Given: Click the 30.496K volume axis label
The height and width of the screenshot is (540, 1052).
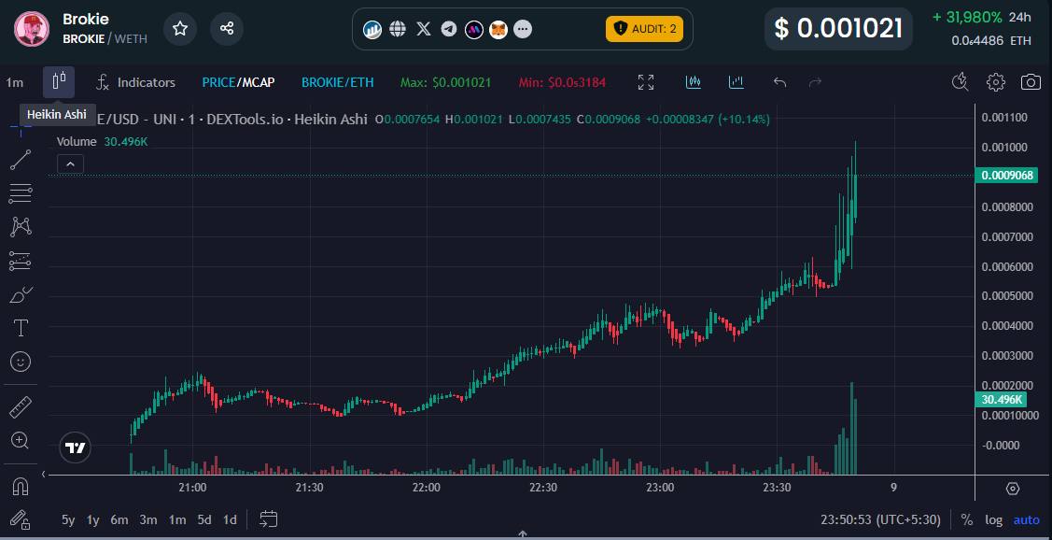Looking at the screenshot, I should click(x=1000, y=400).
